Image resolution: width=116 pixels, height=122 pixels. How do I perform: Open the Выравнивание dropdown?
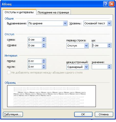[65, 23]
